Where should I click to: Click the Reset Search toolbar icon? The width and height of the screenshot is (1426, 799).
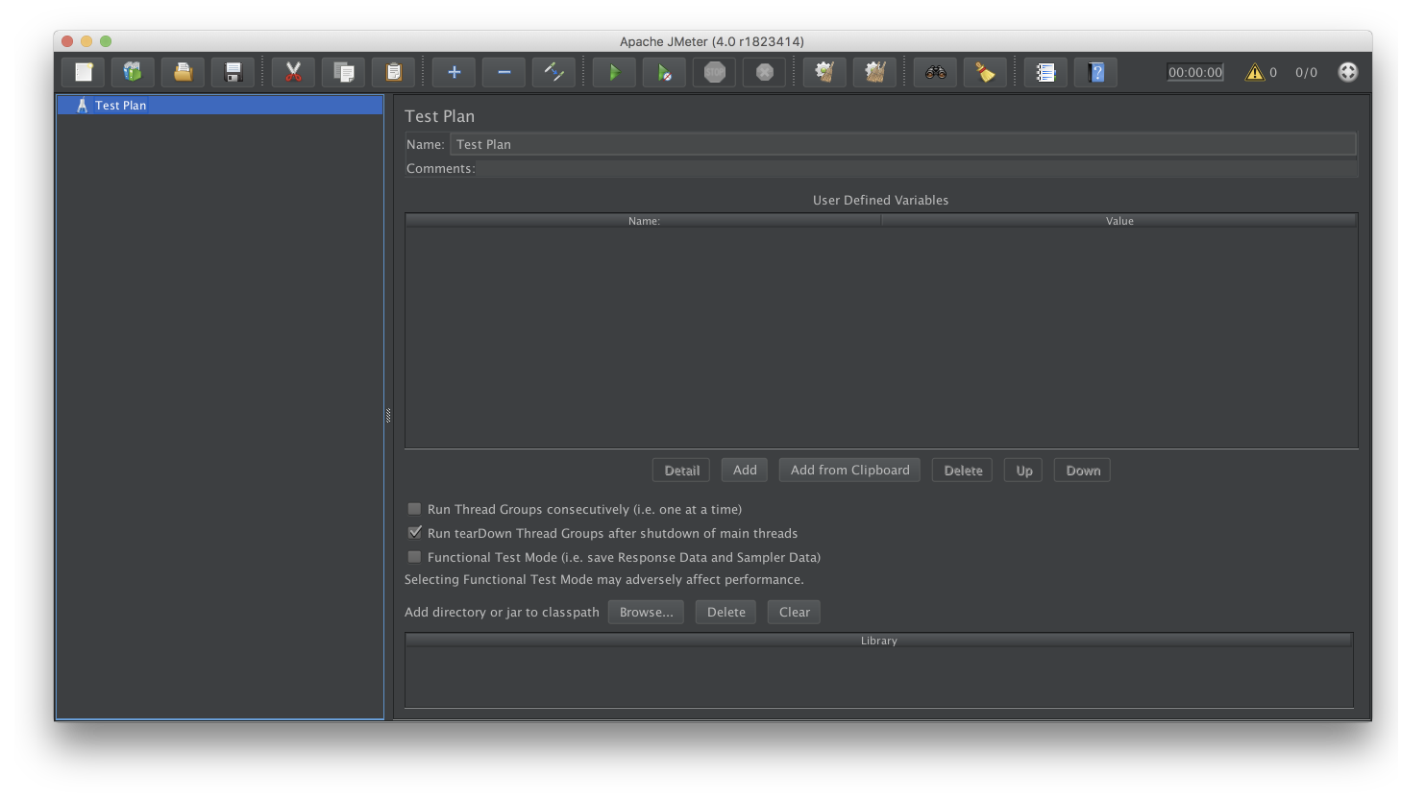(x=985, y=72)
